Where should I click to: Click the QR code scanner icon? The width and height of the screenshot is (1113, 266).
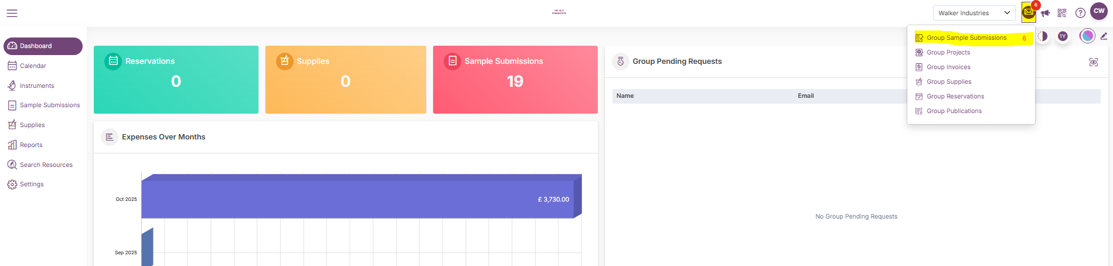point(1061,13)
